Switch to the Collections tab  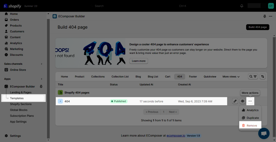click(98, 77)
